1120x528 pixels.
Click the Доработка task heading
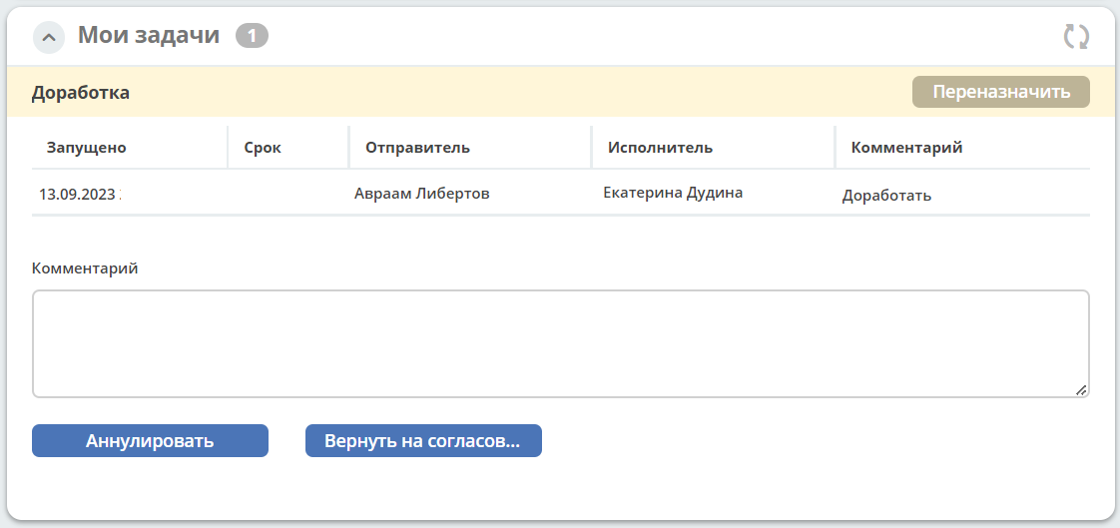pos(81,93)
